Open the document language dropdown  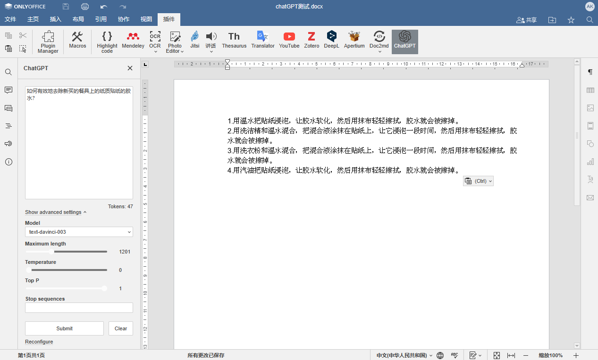404,355
